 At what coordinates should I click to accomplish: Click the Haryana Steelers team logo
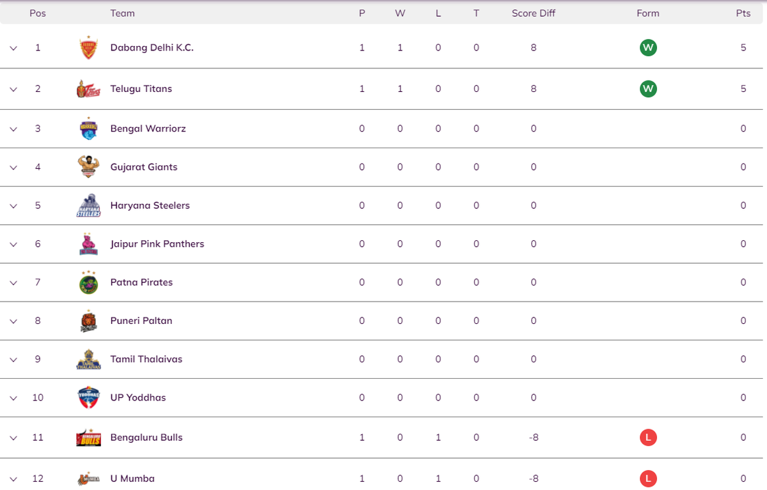pos(88,206)
